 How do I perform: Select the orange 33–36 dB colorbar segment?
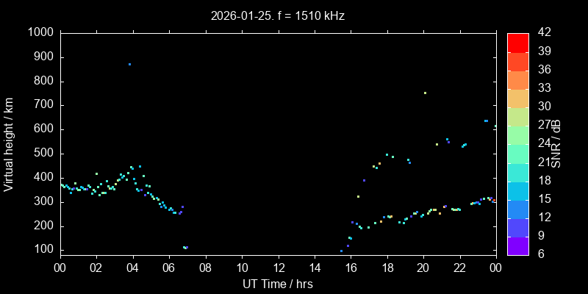coord(518,79)
